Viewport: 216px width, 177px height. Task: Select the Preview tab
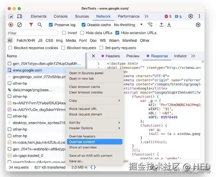click(x=133, y=56)
